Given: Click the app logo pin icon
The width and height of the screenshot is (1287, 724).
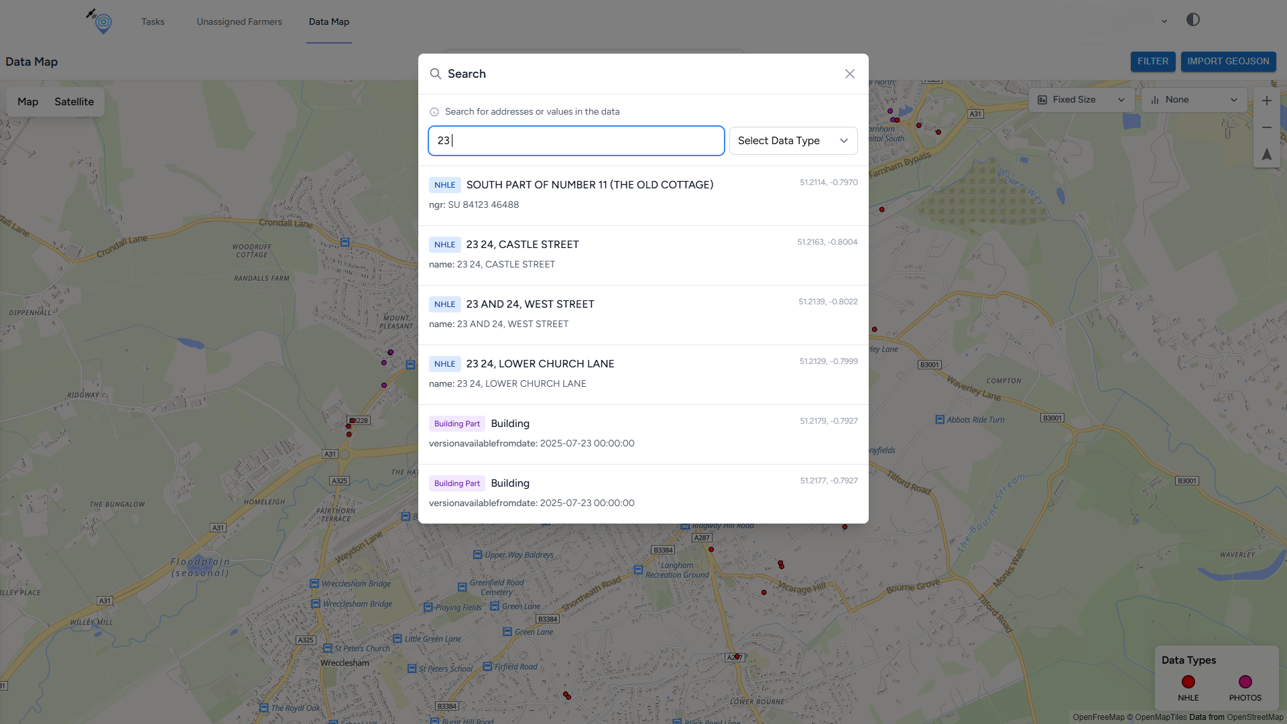Looking at the screenshot, I should [102, 22].
